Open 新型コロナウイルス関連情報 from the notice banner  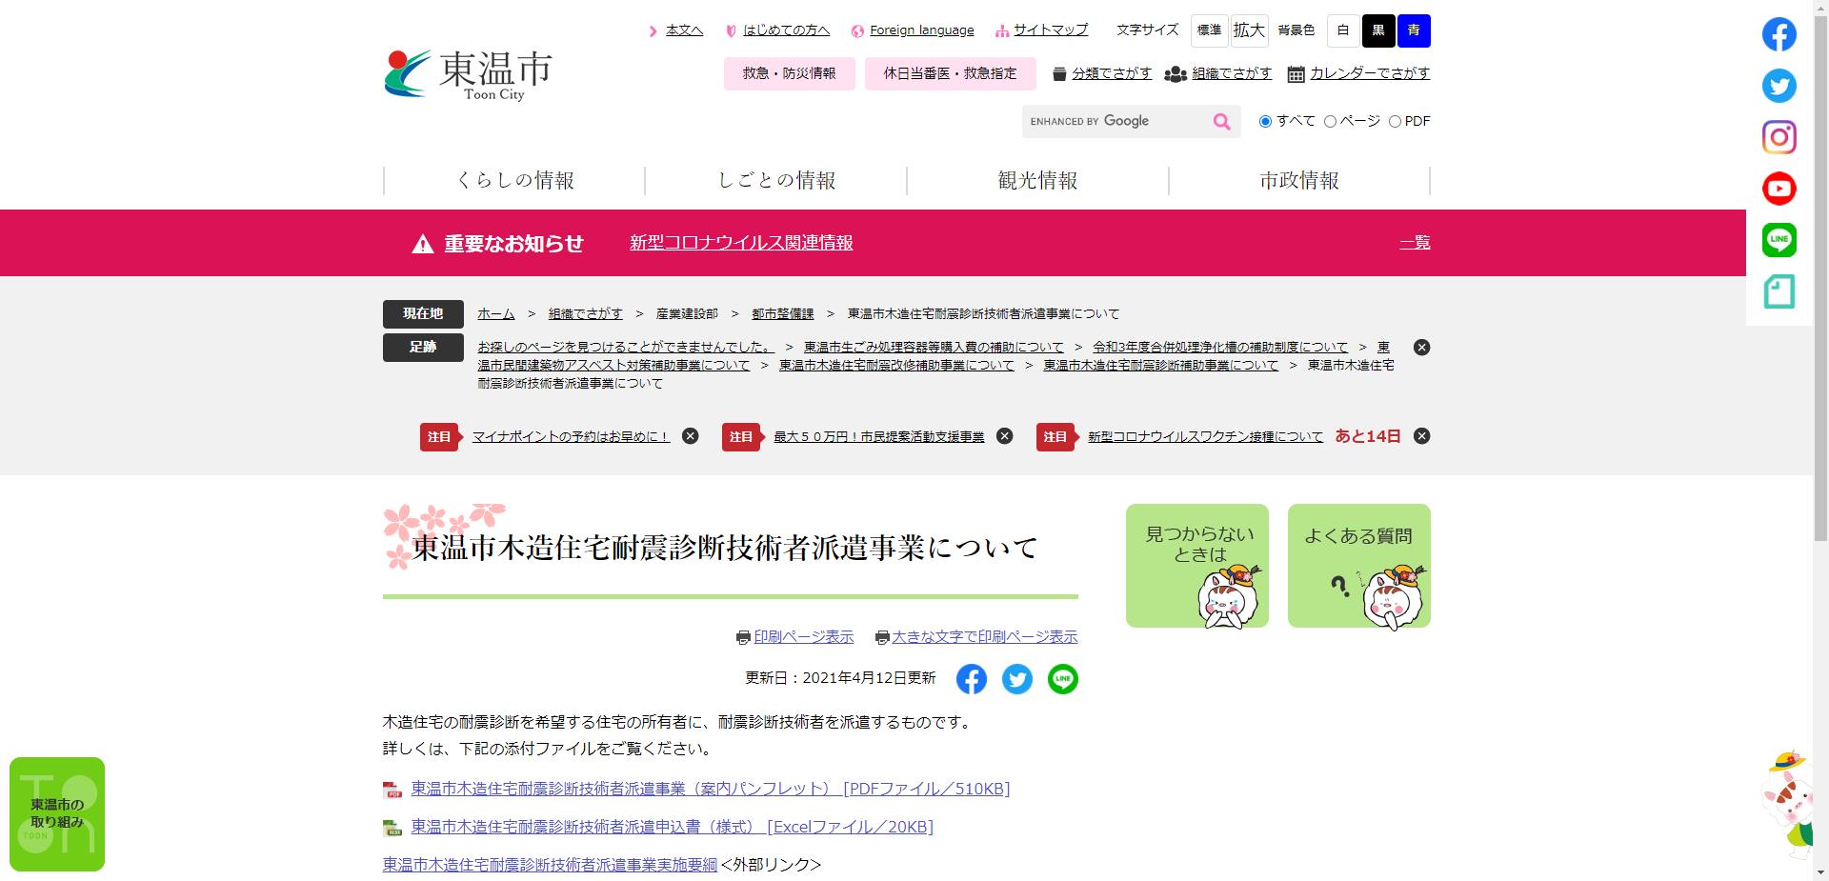[741, 243]
